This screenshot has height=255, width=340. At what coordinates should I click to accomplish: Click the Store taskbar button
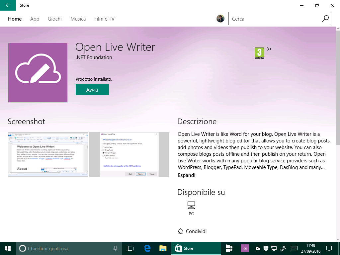196,248
